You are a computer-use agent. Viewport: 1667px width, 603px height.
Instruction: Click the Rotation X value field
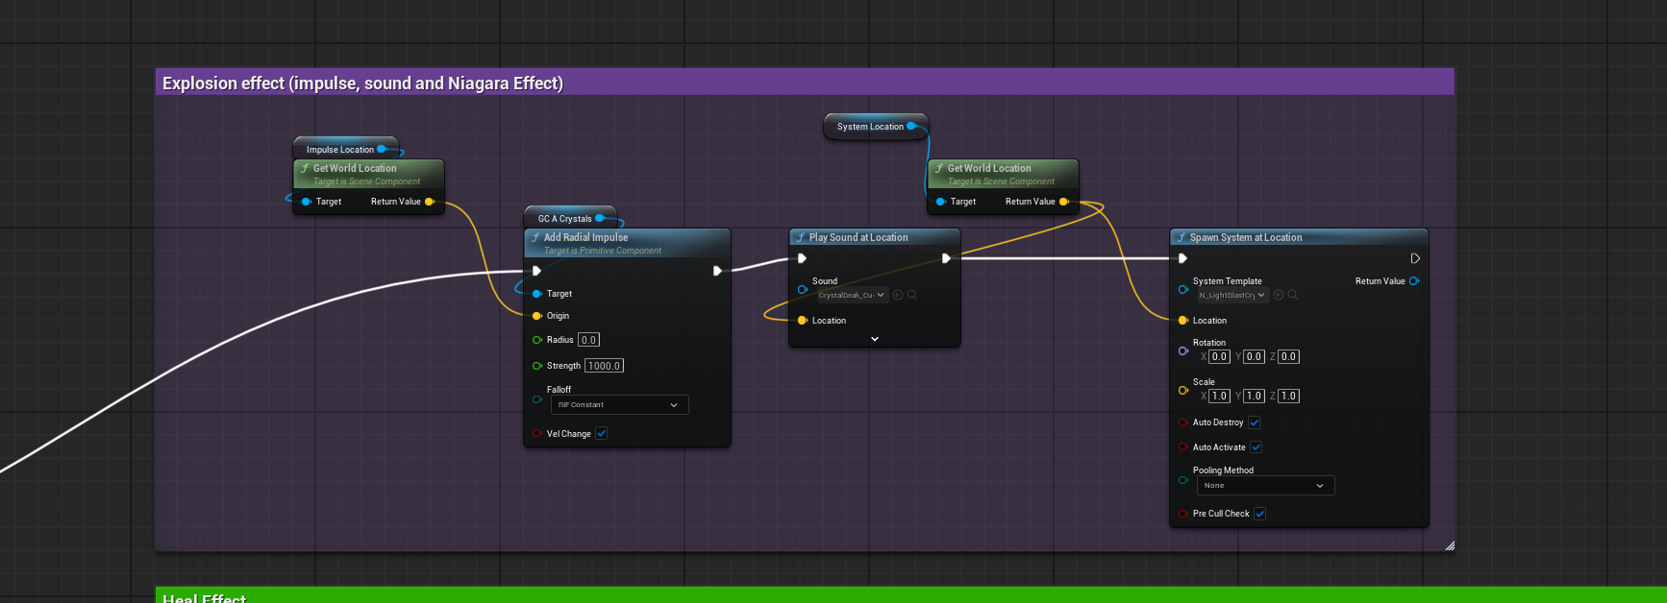[x=1219, y=356]
